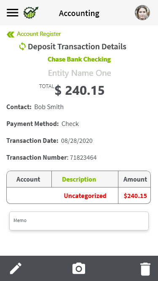Tap the pencil edit icon
Screen dimensions: 158x281
(x=16, y=268)
